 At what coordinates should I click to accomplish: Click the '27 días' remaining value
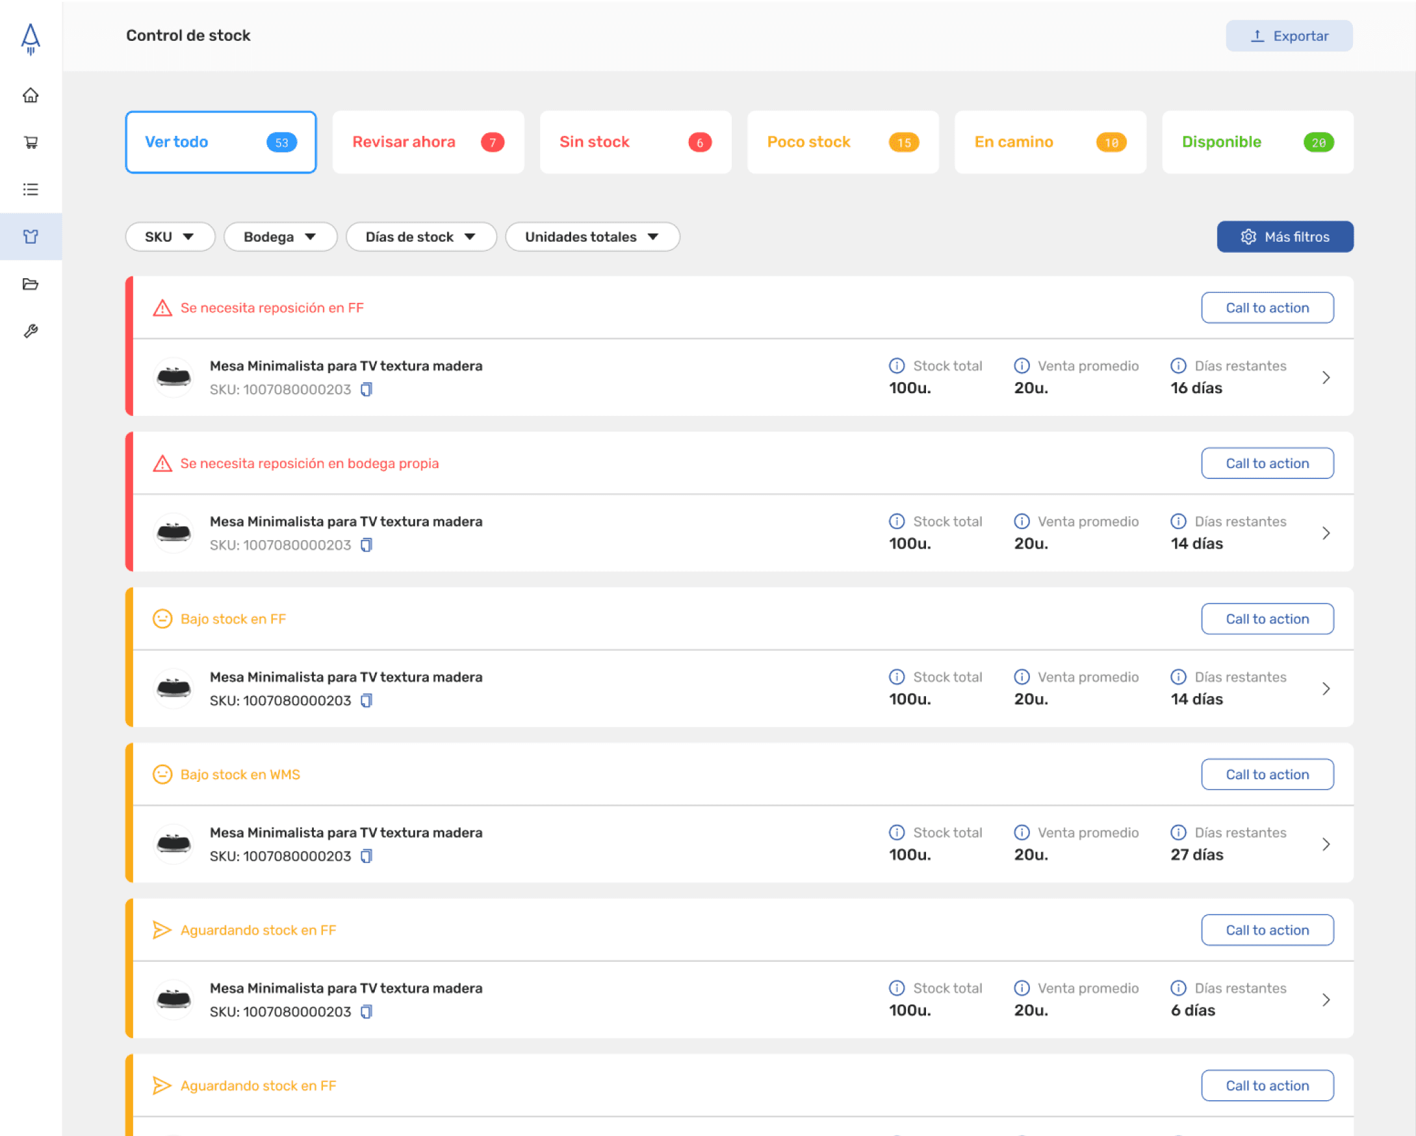tap(1197, 855)
